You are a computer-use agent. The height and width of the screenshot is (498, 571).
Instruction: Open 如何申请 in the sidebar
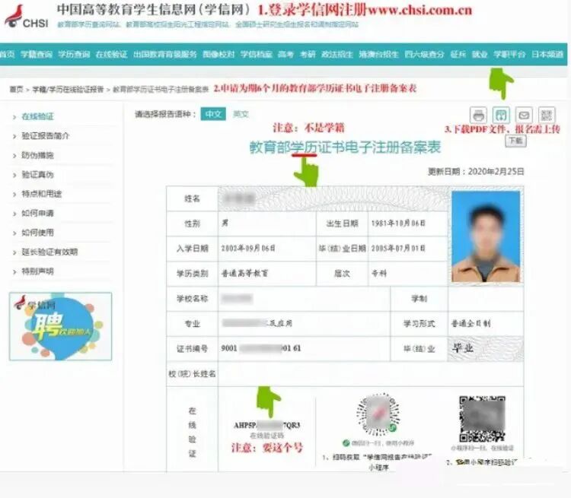coord(37,213)
